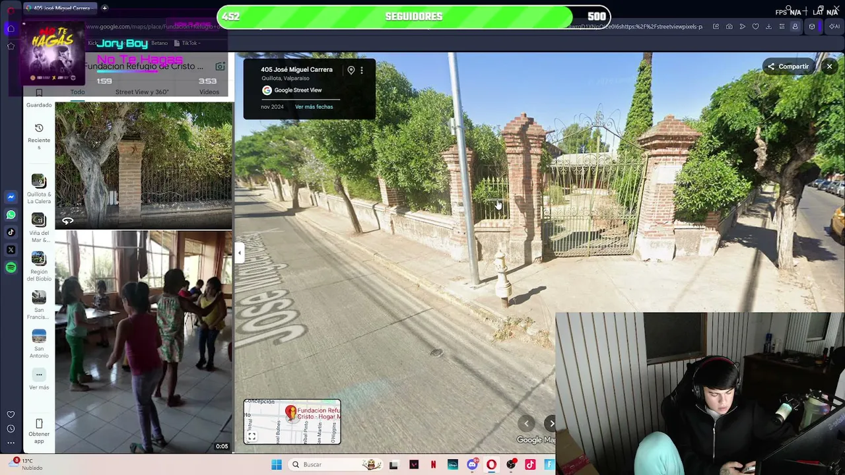Switch to the 405 José Miguel Carrera browser tab
The height and width of the screenshot is (475, 845).
(60, 8)
